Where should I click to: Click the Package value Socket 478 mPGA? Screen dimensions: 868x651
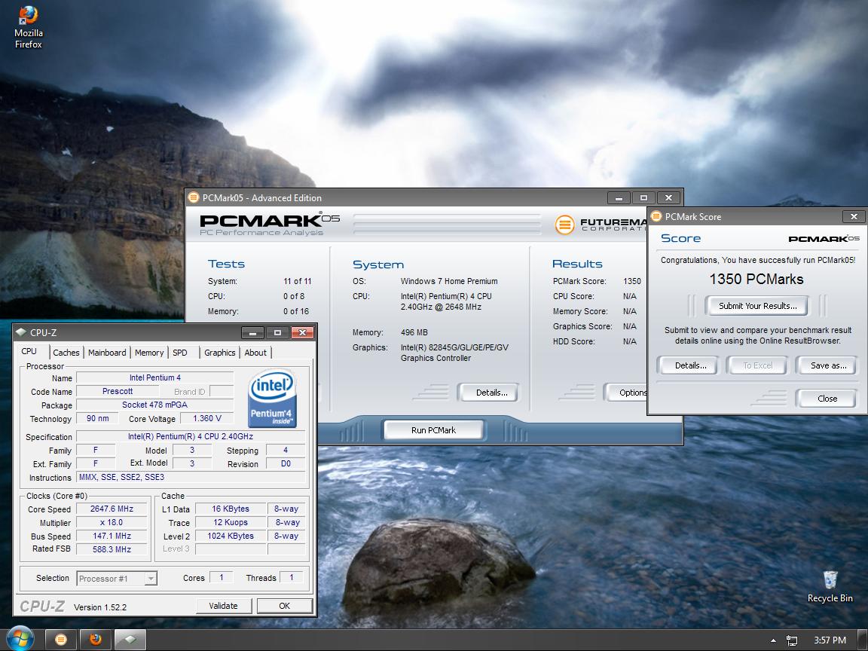[154, 405]
